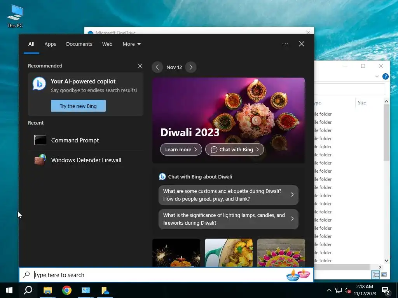Close the Microsoft OneDrive window

point(308,32)
